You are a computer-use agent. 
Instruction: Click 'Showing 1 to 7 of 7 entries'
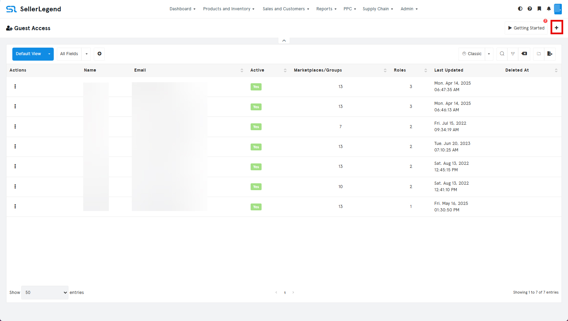coord(535,293)
